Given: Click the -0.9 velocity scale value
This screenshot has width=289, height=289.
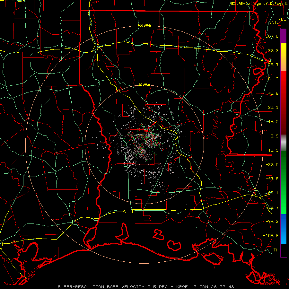Looking at the screenshot, I should tap(273, 136).
